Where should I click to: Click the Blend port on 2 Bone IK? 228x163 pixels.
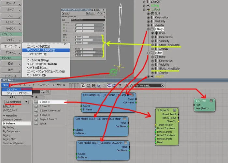coord(155,142)
